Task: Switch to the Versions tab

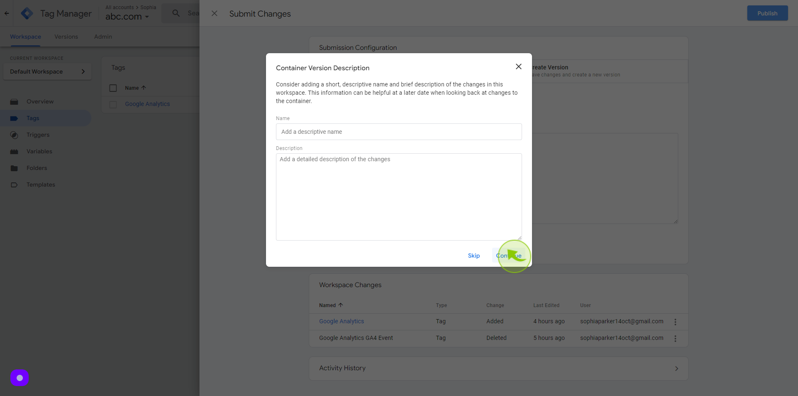Action: [66, 37]
